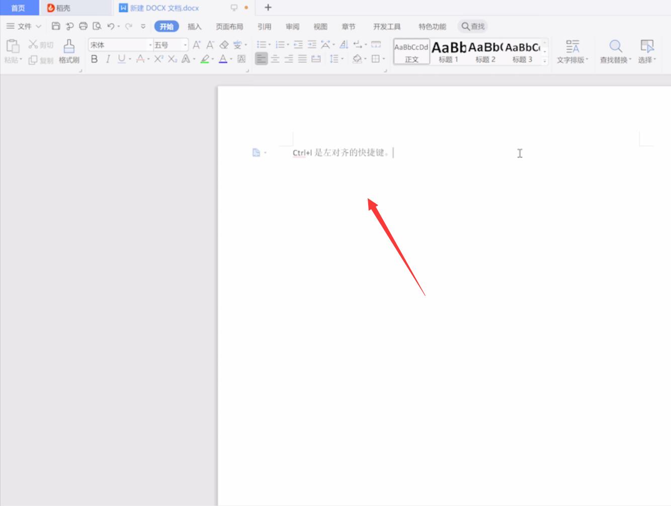671x506 pixels.
Task: Click the Export to PDF icon
Action: 70,26
